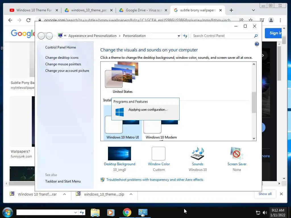Click the taskbar address go button
The height and width of the screenshot is (218, 291).
tap(82, 212)
